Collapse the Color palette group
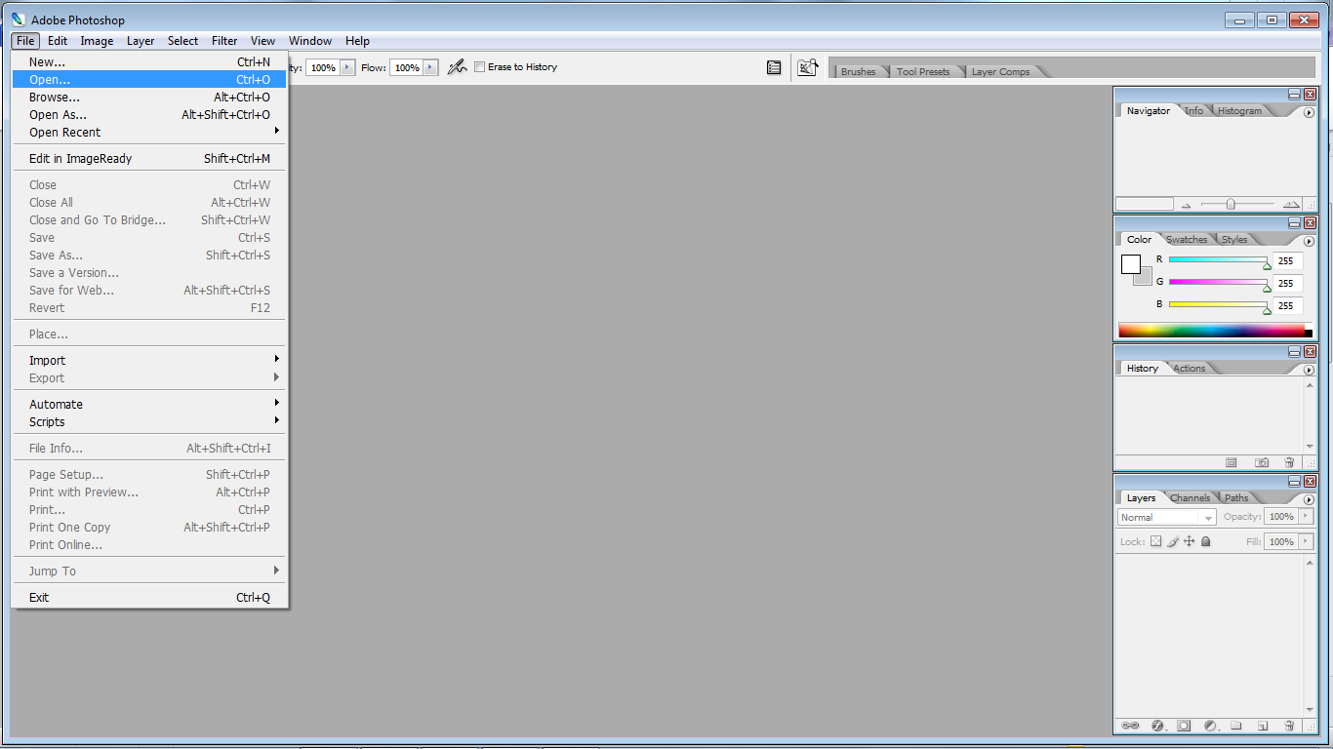Screen dimensions: 1333x749 (x=1294, y=222)
